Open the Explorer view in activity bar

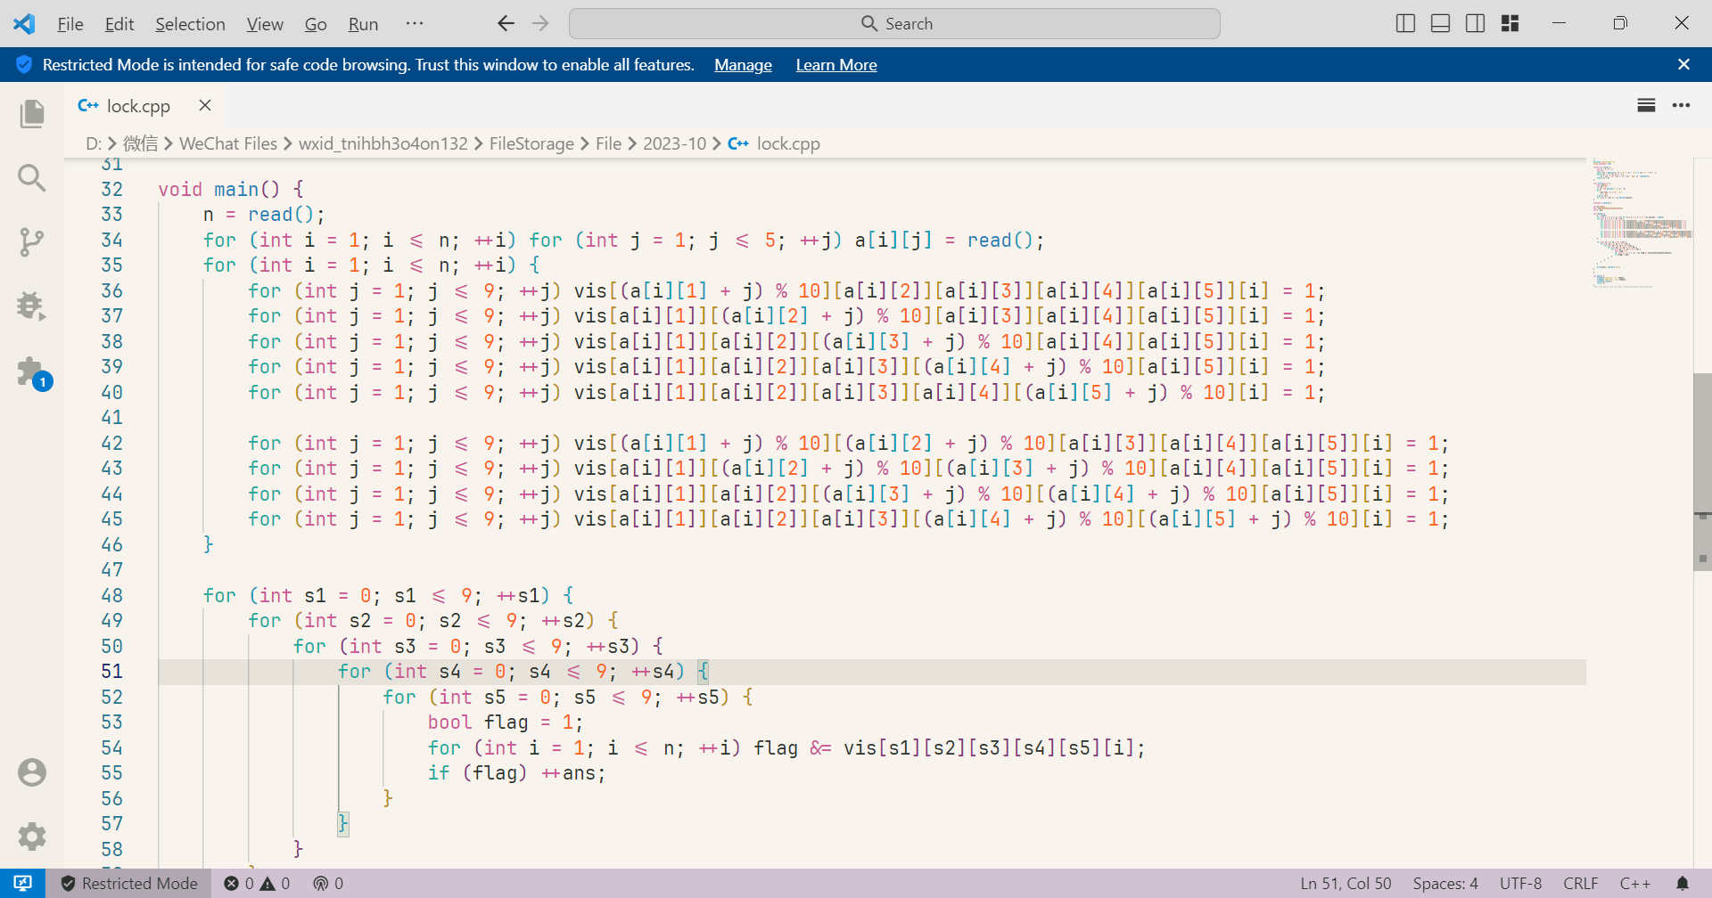point(32,114)
